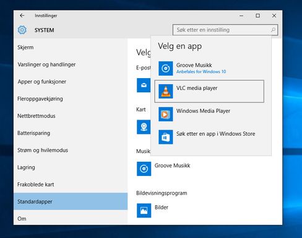Image resolution: width=302 pixels, height=238 pixels.
Task: Click the 'Velg en app' popup heading
Action: pos(180,46)
